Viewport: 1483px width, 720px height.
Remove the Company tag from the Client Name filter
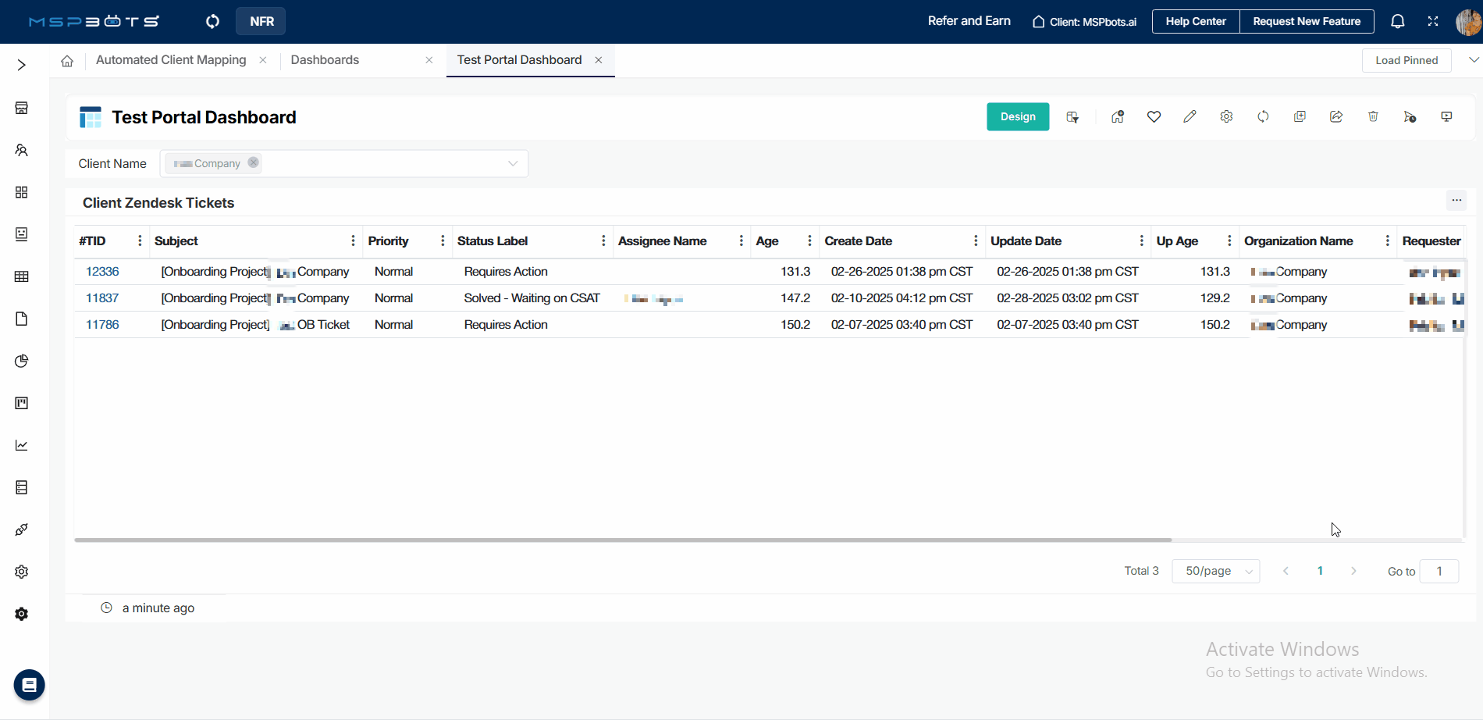pyautogui.click(x=253, y=162)
